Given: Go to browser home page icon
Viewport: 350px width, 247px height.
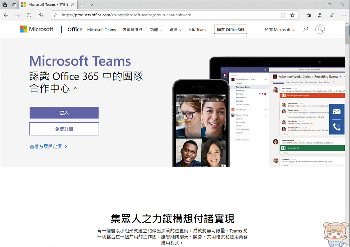Looking at the screenshot, I should [x=41, y=15].
